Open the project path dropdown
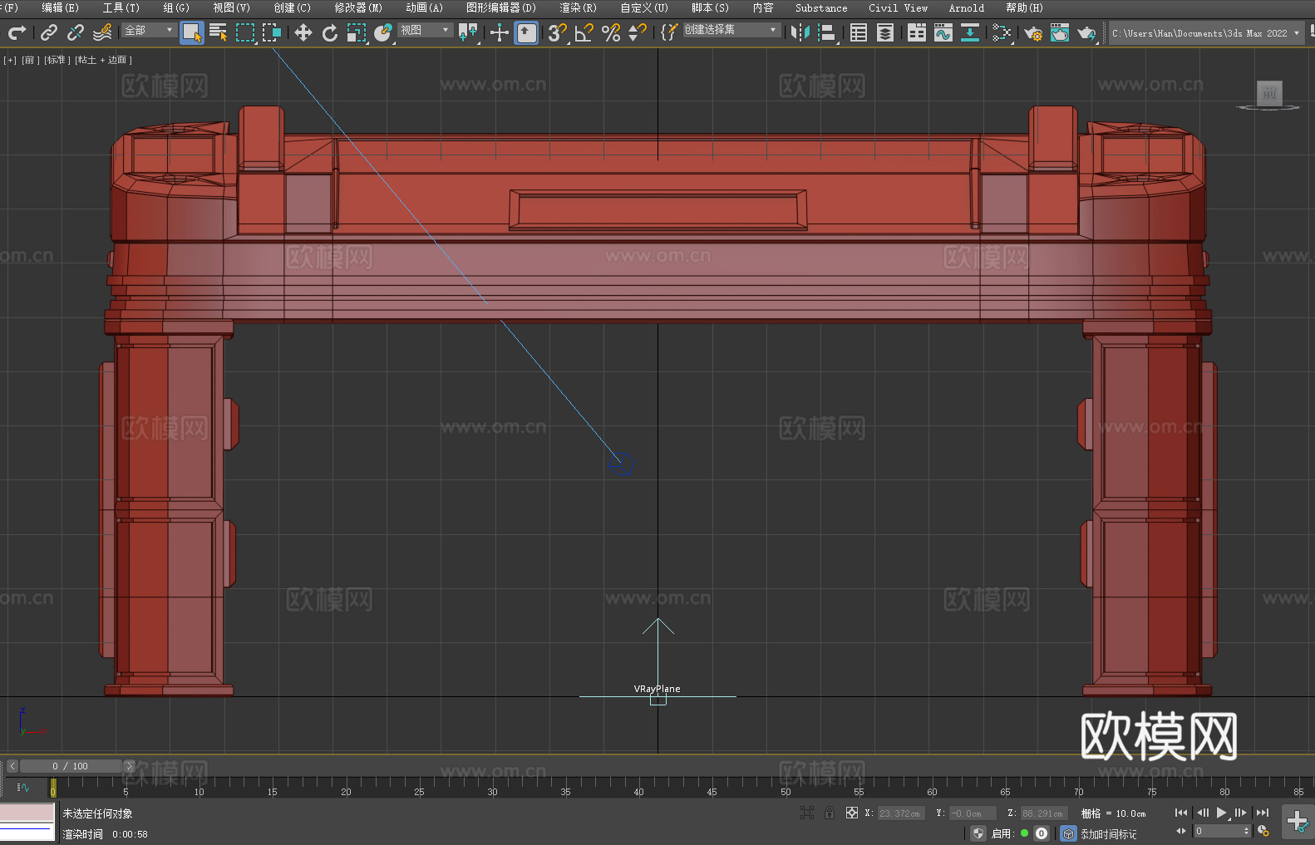This screenshot has height=845, width=1315. point(1205,33)
